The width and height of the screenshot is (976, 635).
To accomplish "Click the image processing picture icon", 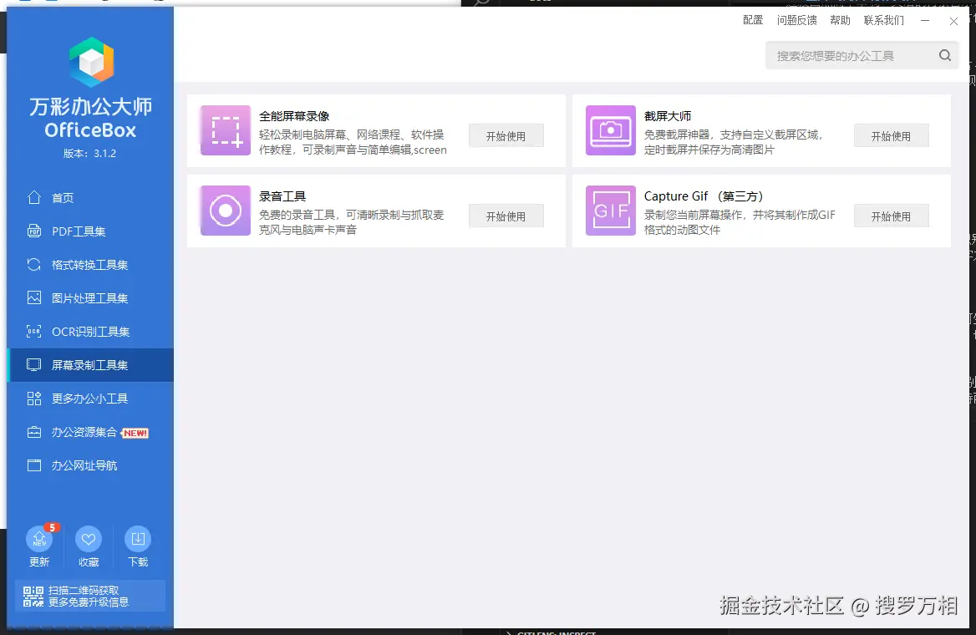I will tap(34, 297).
